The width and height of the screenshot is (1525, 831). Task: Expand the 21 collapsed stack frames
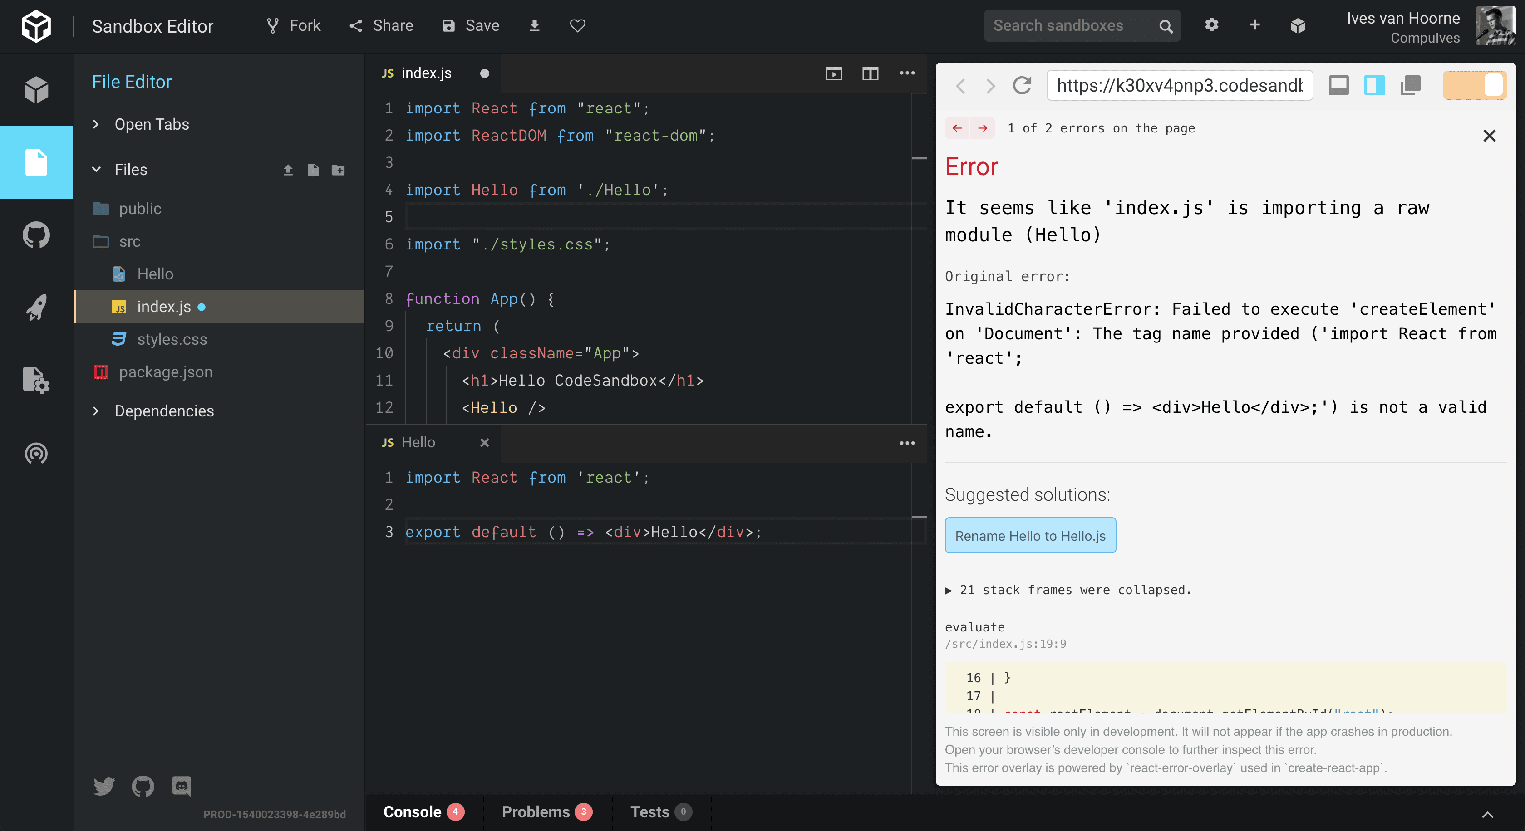click(1068, 590)
